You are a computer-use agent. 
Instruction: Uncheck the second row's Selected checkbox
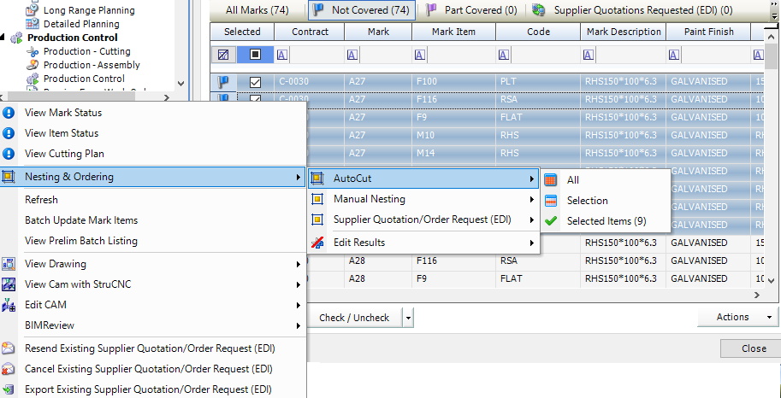255,99
